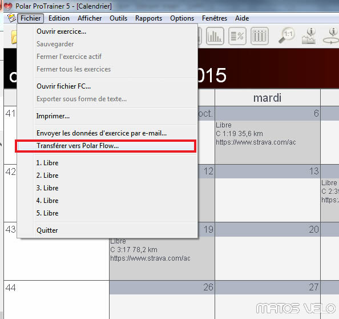This screenshot has height=319, width=339.
Task: Click the mardi column header
Action: click(268, 98)
